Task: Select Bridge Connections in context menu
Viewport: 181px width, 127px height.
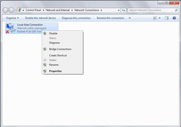Action: [x=62, y=49]
